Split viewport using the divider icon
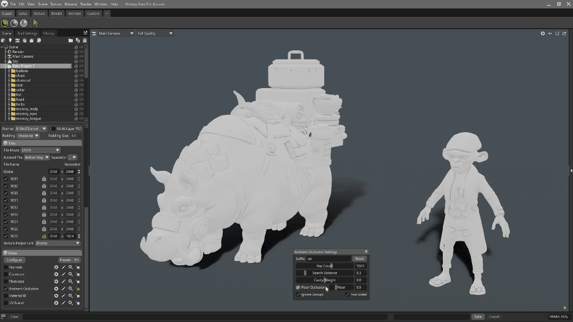This screenshot has width=573, height=322. 550,33
